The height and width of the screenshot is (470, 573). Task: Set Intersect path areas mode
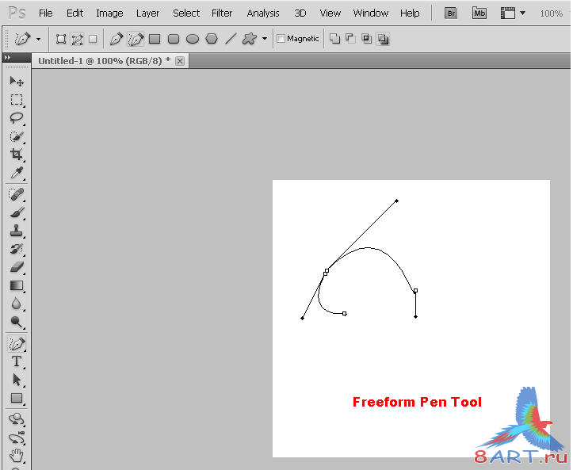tap(366, 39)
